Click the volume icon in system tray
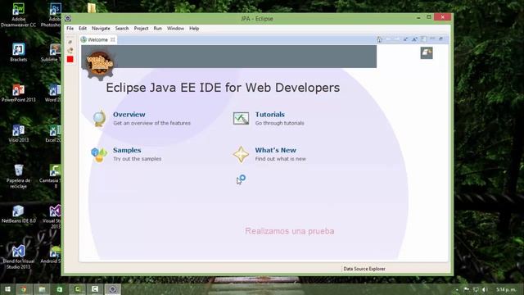Viewport: 524px width, 295px height. coord(485,289)
